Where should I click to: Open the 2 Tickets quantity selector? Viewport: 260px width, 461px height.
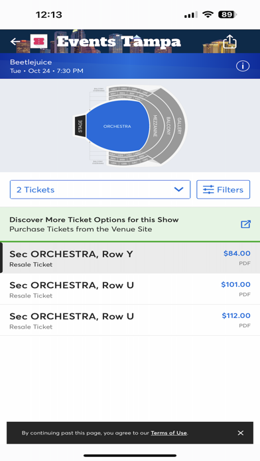(100, 189)
